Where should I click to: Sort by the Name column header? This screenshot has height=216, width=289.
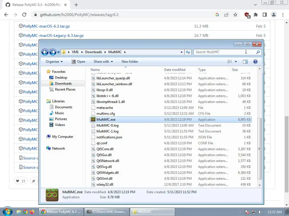tap(95, 70)
